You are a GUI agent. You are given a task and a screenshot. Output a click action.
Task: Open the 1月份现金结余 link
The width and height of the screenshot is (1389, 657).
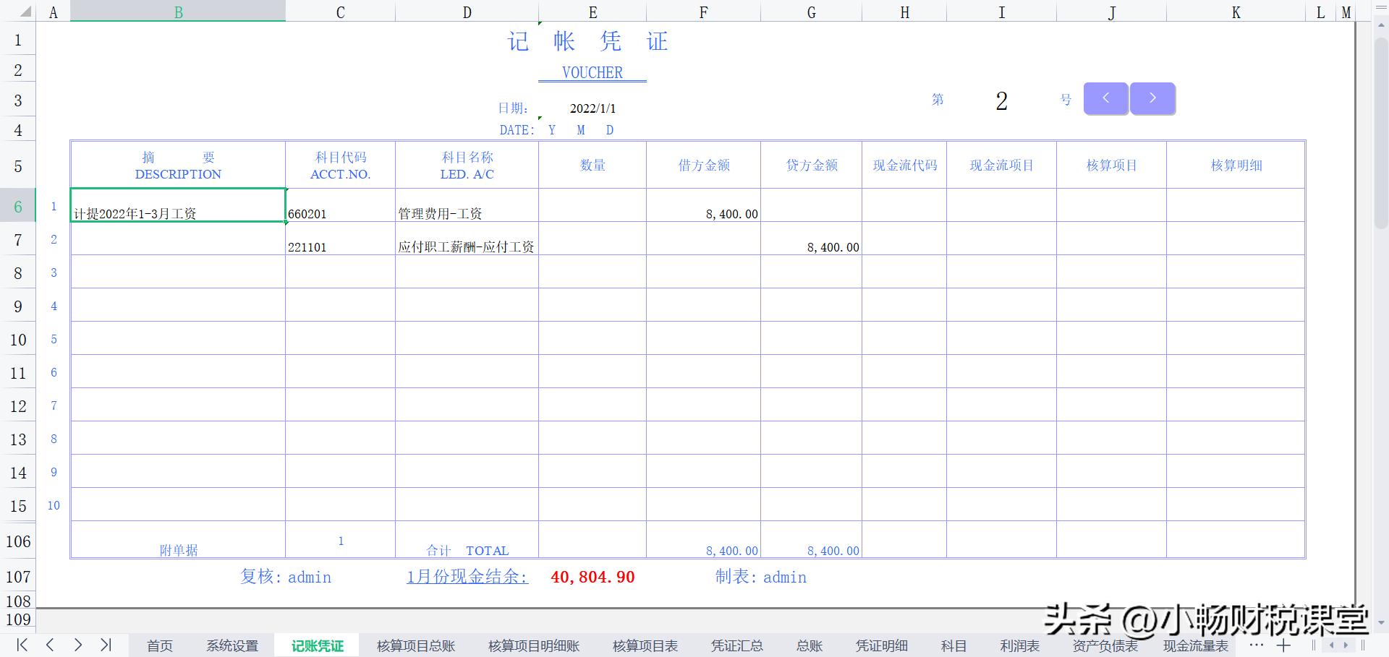pyautogui.click(x=466, y=577)
